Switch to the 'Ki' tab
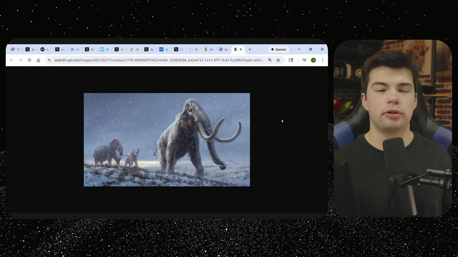Screen dimensions: 458x257 pos(193,50)
